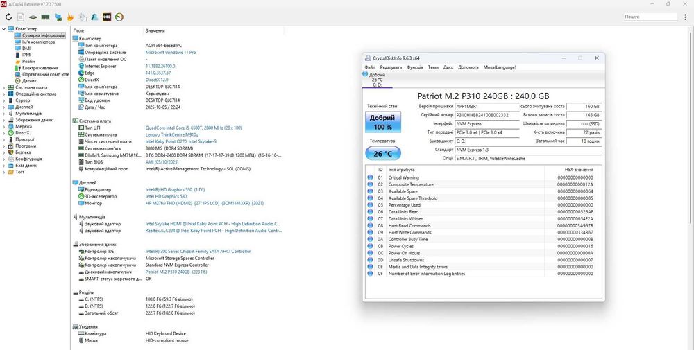Click status circle beside Composite Temperature attribute
Image resolution: width=694 pixels, height=350 pixels.
point(370,184)
